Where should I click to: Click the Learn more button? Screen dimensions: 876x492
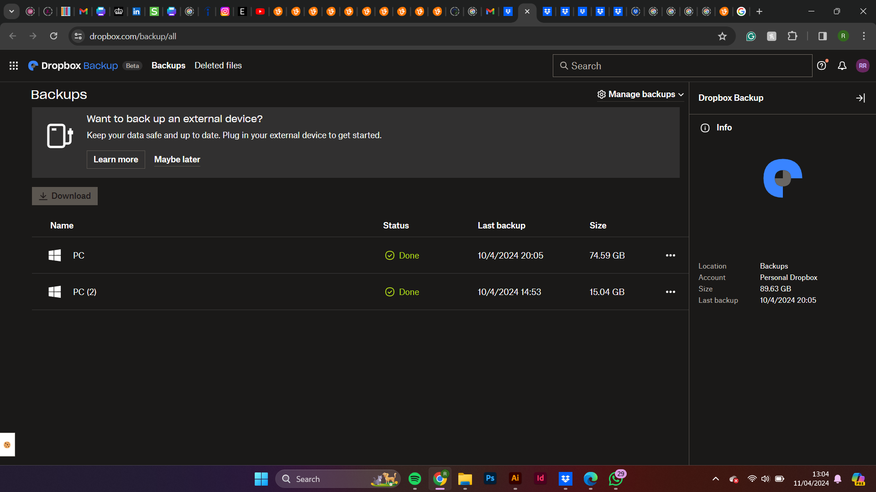pyautogui.click(x=116, y=160)
